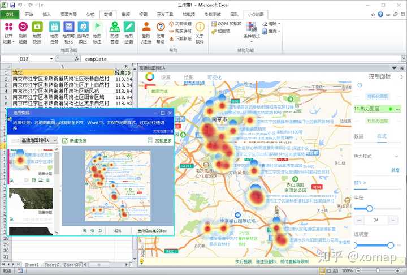Toggle green visibility dot on 11.热力图层
Viewport: 407px width, 275px height.
tap(391, 109)
